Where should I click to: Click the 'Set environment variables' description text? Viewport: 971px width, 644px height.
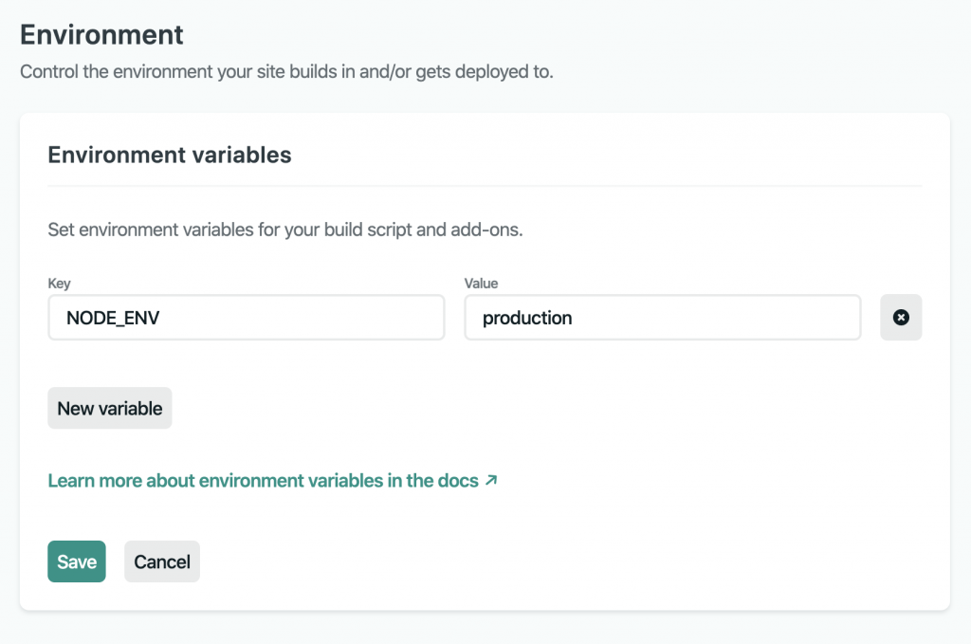point(284,230)
